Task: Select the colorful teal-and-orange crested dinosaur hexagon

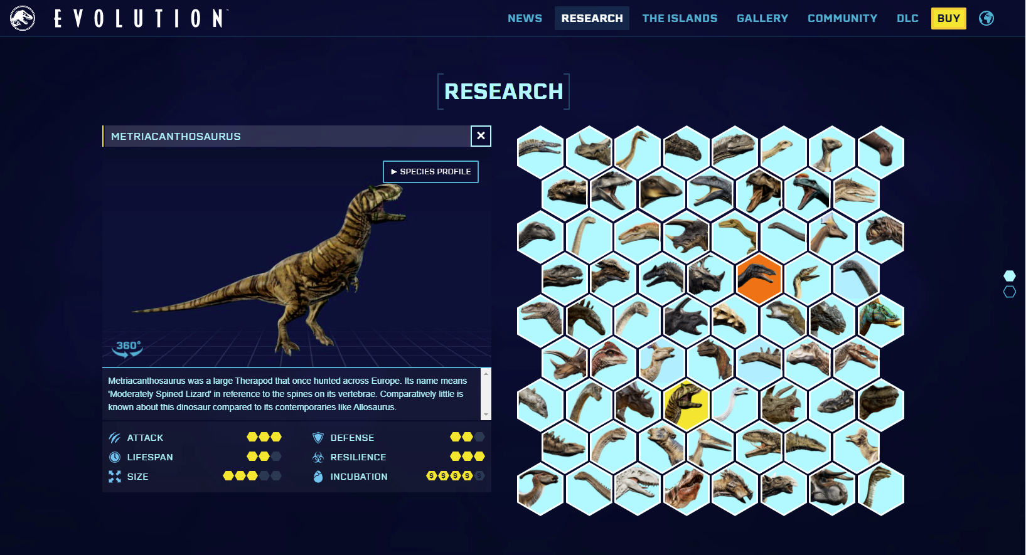Action: click(x=880, y=320)
